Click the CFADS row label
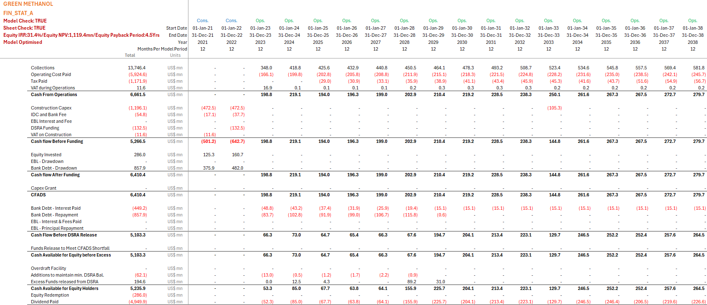The width and height of the screenshot is (707, 305). pyautogui.click(x=38, y=195)
